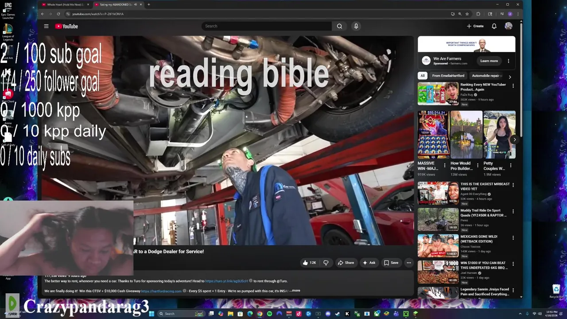Image resolution: width=567 pixels, height=319 pixels.
Task: Bookmark this page with the star
Action: [467, 14]
